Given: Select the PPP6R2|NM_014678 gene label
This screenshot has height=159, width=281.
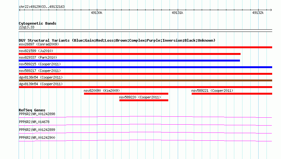Looking at the screenshot, I should pyautogui.click(x=34, y=122).
